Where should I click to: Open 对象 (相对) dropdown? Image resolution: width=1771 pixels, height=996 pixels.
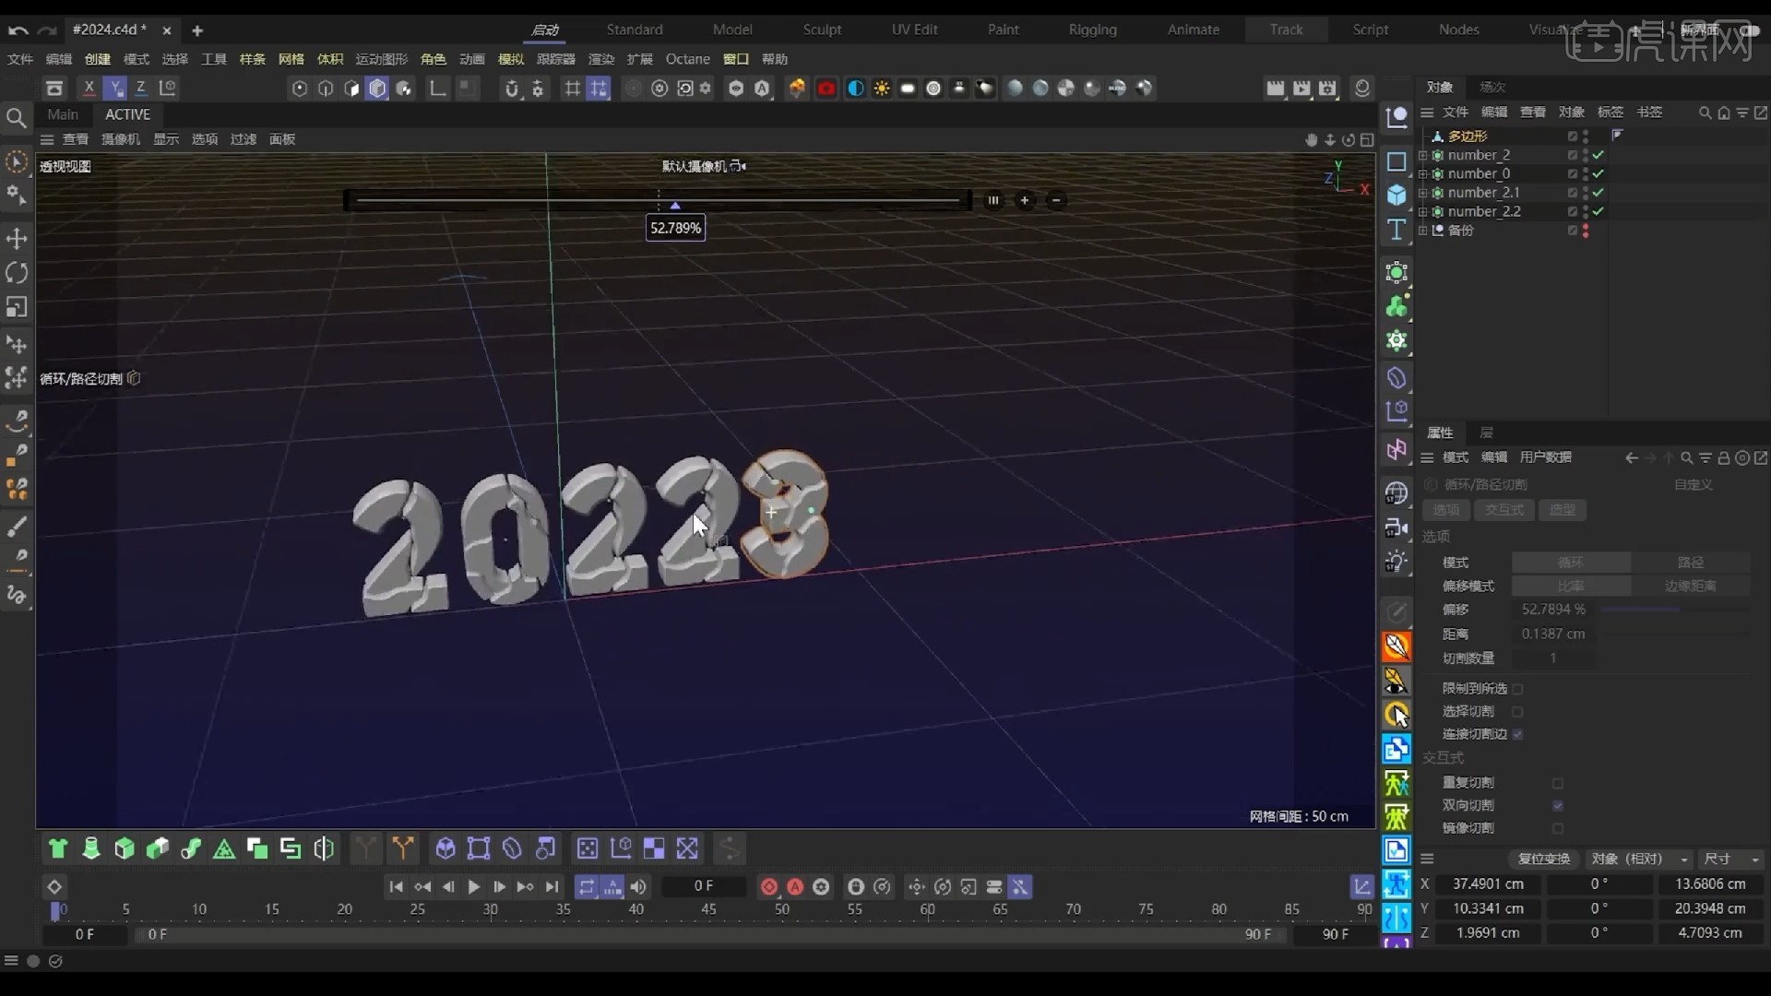[x=1639, y=859]
